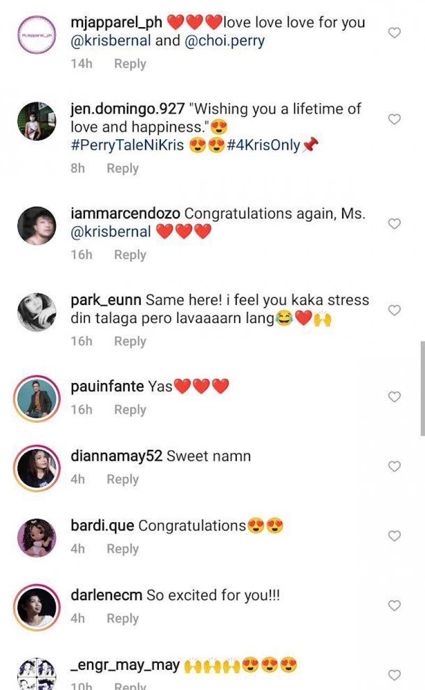Open the @choi.perry mention link
The image size is (425, 690).
(x=225, y=41)
